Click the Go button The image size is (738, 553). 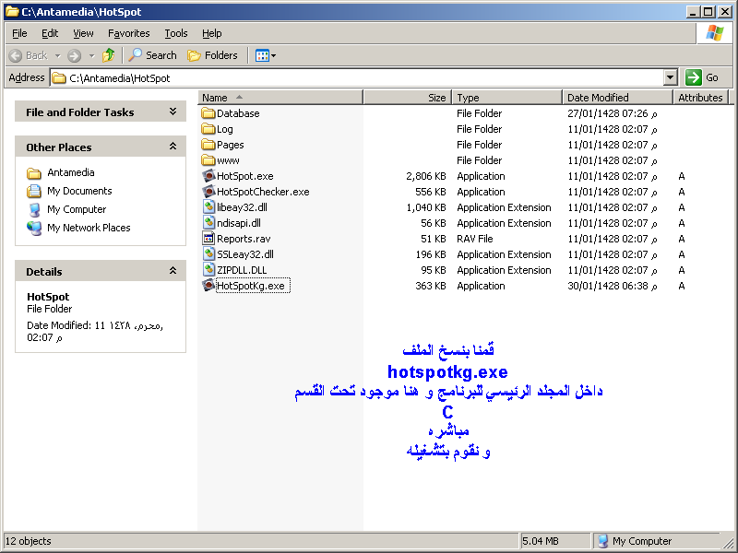tap(703, 78)
